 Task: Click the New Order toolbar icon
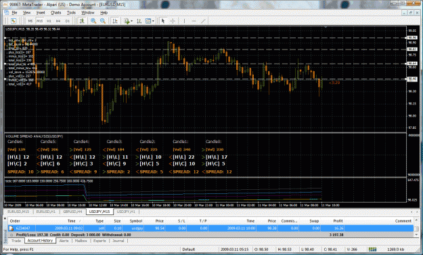click(x=14, y=21)
